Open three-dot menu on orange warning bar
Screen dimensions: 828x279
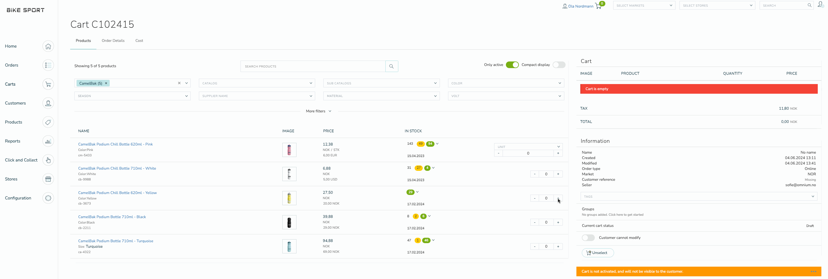tap(814, 271)
